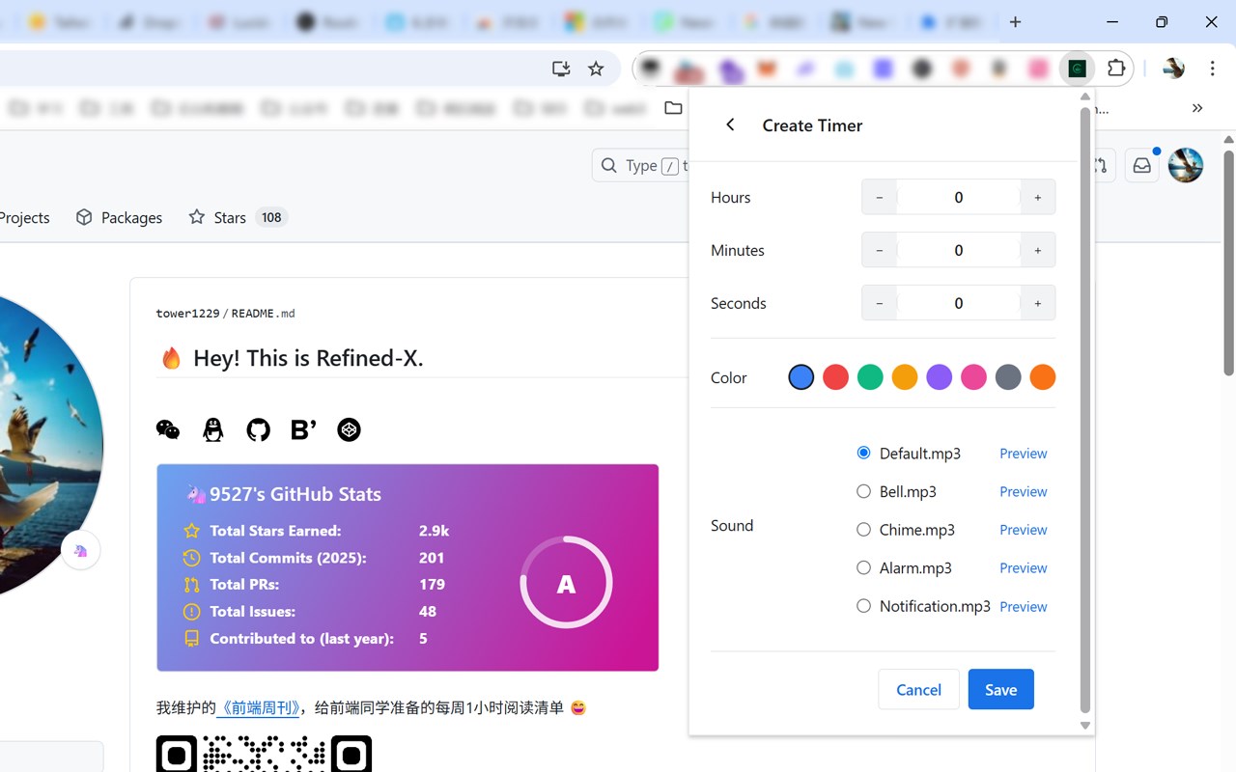Open the GitHub pull requests icon
The height and width of the screenshot is (772, 1236).
point(1101,166)
